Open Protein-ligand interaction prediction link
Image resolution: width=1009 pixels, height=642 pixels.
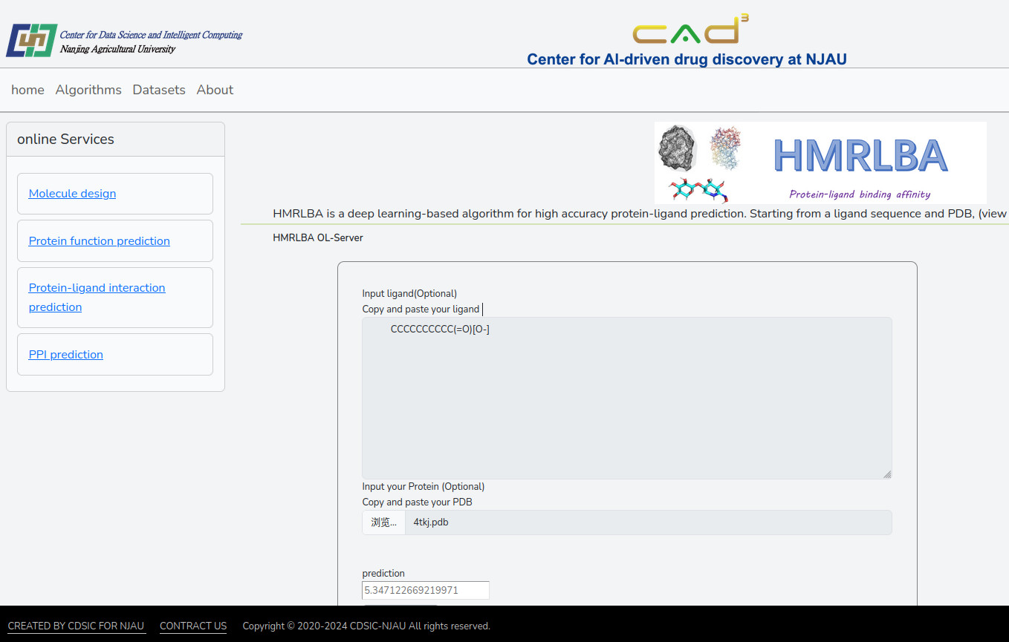[x=97, y=298]
